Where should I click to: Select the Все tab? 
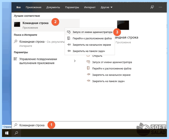(x=18, y=7)
